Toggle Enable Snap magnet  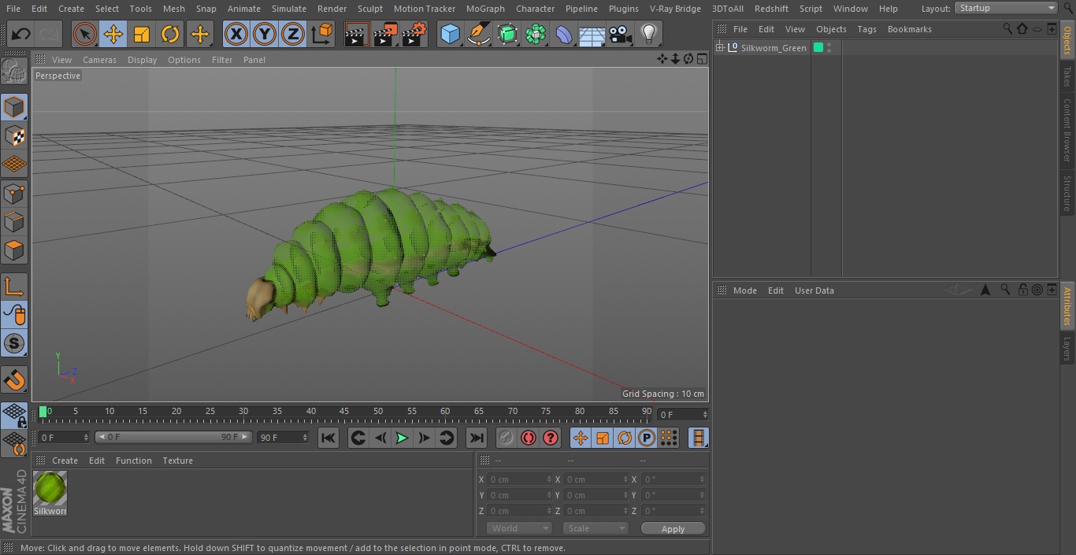click(x=14, y=380)
